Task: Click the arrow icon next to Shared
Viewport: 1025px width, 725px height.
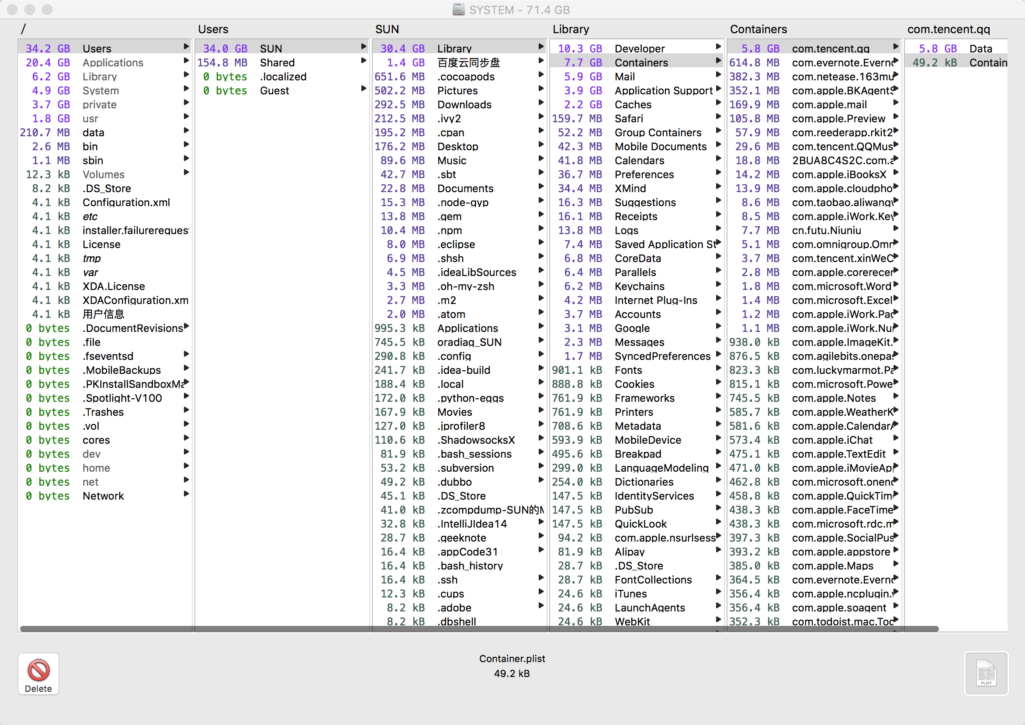Action: (x=364, y=61)
